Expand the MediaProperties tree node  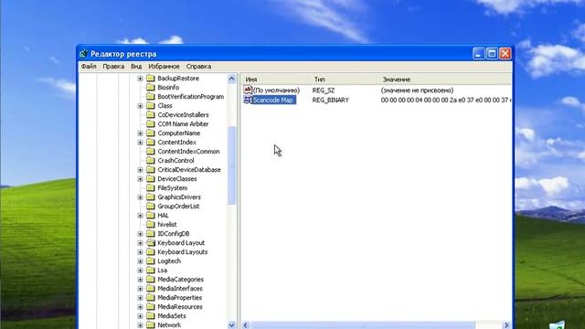pos(140,298)
